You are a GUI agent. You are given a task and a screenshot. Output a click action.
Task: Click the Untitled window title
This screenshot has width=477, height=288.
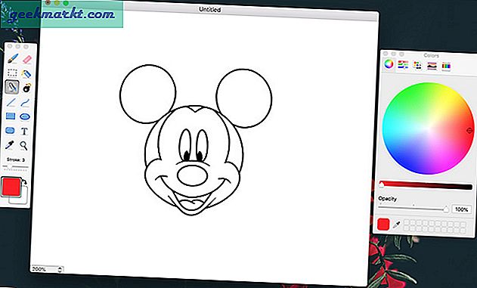point(210,9)
